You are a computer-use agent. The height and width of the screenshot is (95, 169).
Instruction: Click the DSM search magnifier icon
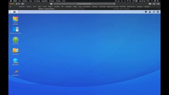click(154, 12)
